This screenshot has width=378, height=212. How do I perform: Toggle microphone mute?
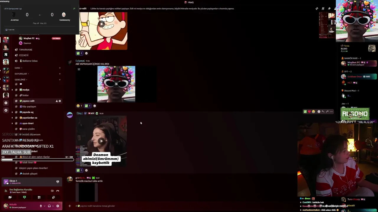pyautogui.click(x=41, y=206)
